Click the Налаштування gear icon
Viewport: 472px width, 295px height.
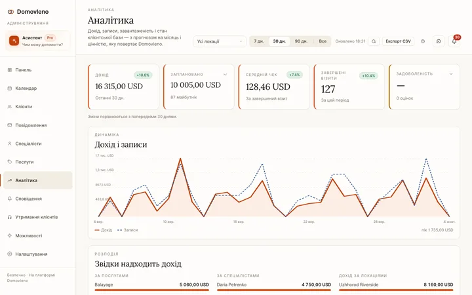(10, 254)
